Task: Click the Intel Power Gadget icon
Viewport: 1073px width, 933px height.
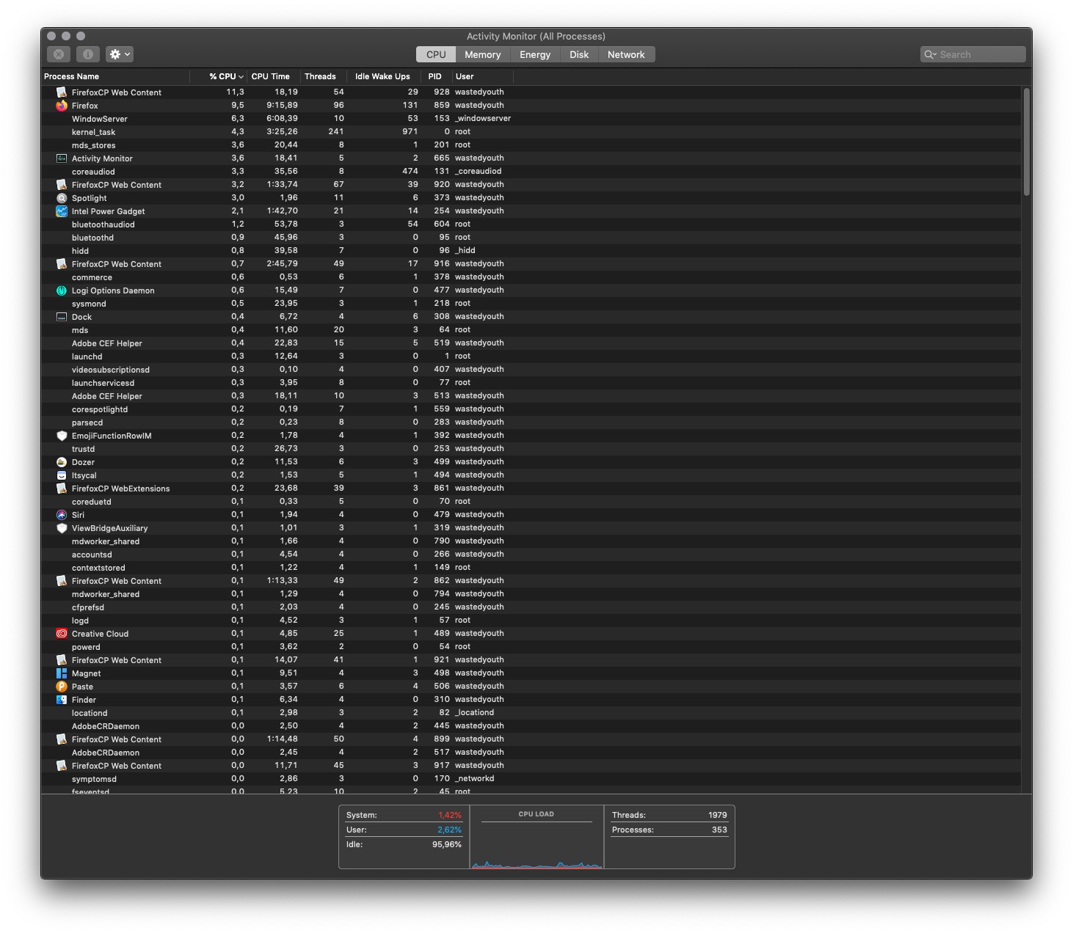Action: (62, 211)
